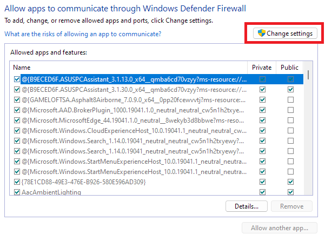The image size is (325, 241).
Task: Toggle Private checkbox for AAD.BrokerPlugin
Action: 262,110
